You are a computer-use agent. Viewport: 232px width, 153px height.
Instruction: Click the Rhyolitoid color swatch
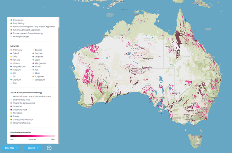[11, 113]
